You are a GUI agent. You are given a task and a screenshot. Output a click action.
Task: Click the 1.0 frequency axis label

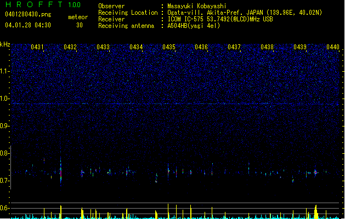5,99
